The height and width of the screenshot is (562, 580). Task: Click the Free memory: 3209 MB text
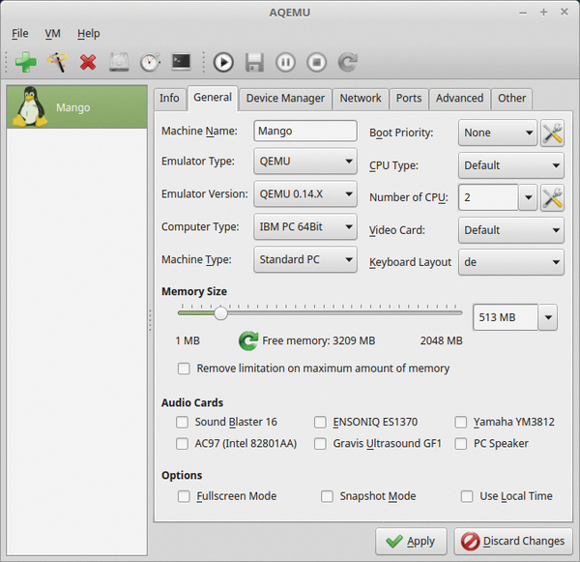[318, 340]
